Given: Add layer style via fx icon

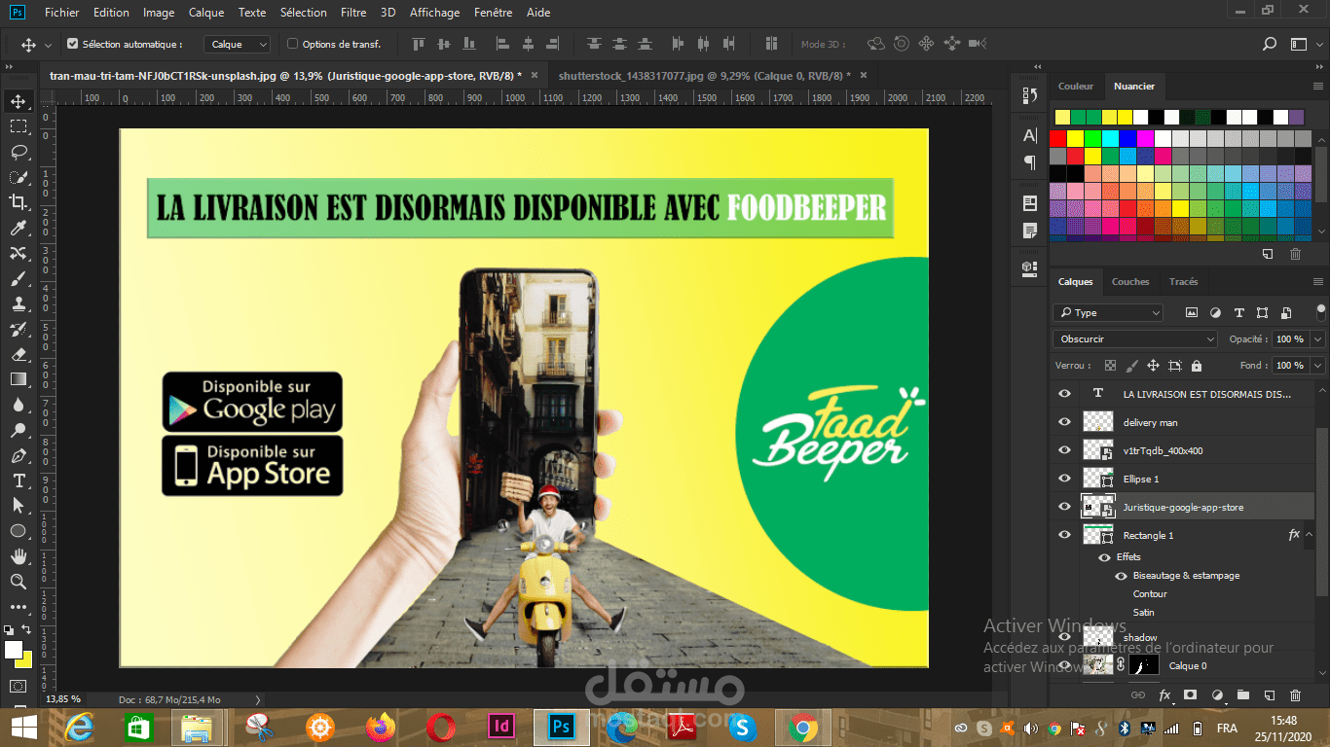Looking at the screenshot, I should click(1164, 695).
